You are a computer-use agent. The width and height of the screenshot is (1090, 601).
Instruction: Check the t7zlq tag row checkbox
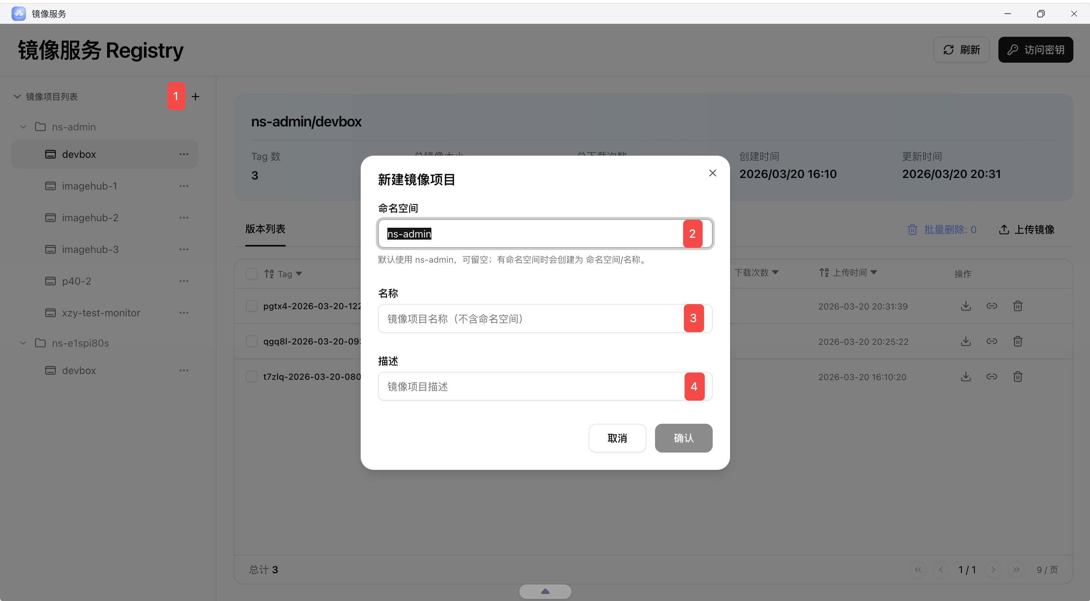tap(252, 377)
